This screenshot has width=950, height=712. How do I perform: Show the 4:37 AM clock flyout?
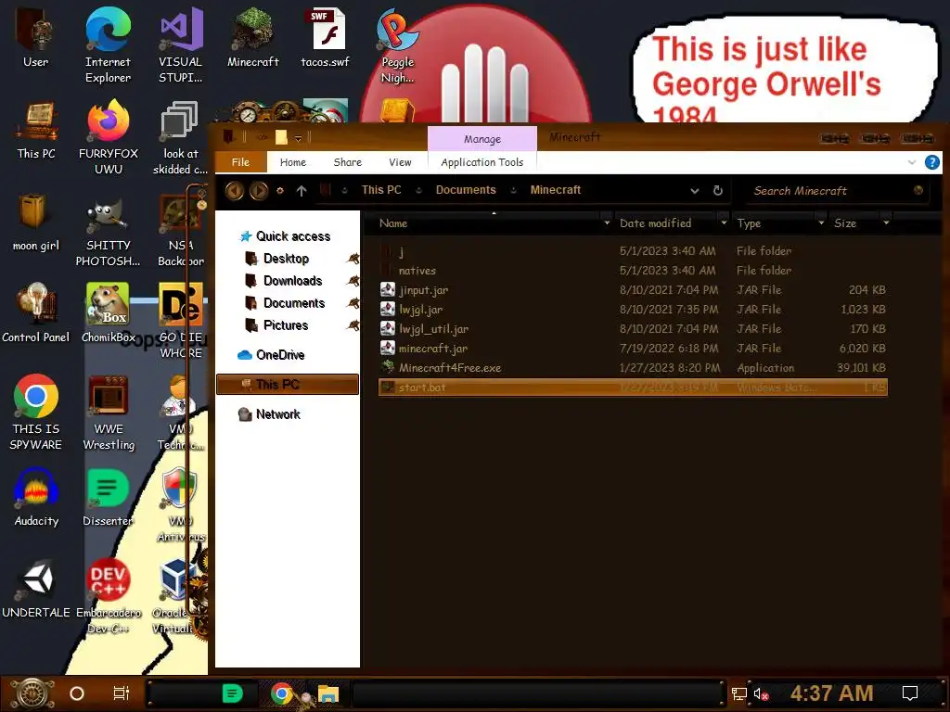coord(831,693)
